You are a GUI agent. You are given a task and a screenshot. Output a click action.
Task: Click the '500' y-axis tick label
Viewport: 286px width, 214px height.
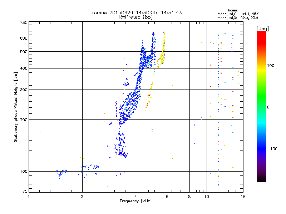(x=24, y=52)
